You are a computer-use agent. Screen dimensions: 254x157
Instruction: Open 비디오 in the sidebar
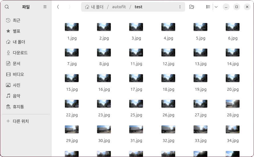pyautogui.click(x=26, y=74)
